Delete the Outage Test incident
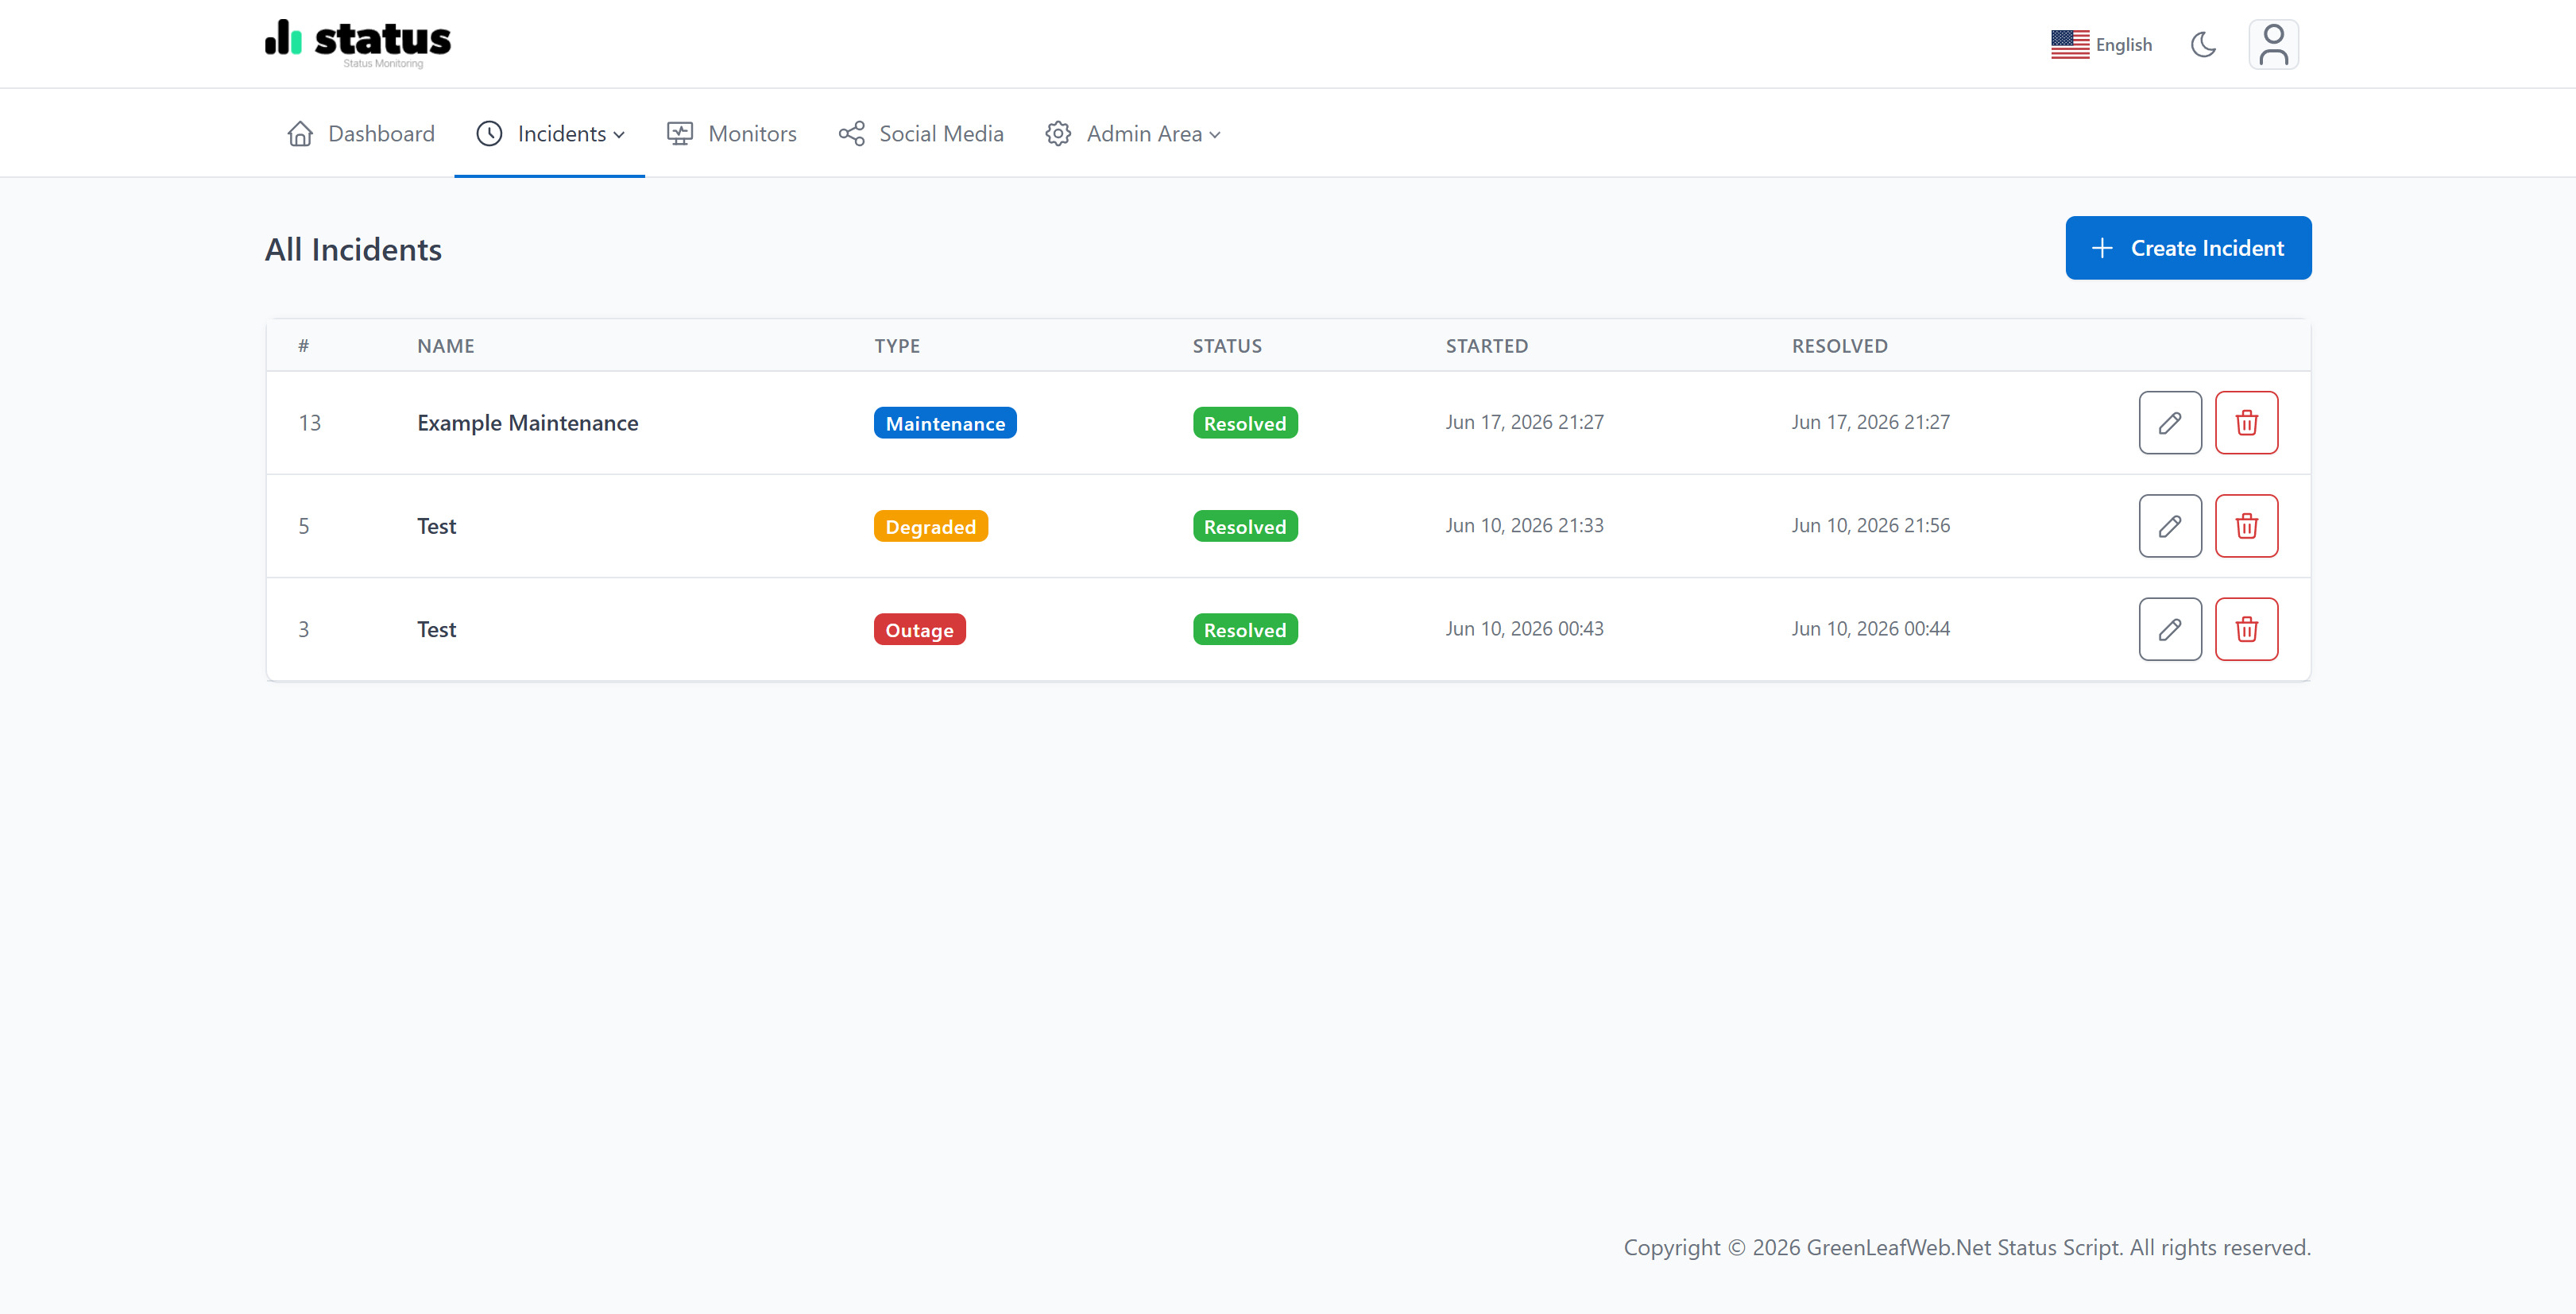 2246,629
